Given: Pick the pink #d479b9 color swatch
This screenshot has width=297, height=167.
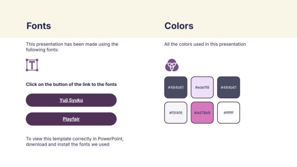Looking at the screenshot, I should tap(202, 113).
